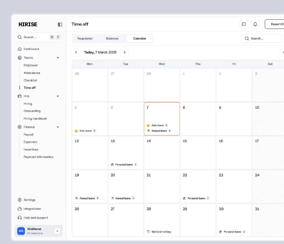This screenshot has height=244, width=284.
Task: Collapse the Finance section
Action: [58, 127]
